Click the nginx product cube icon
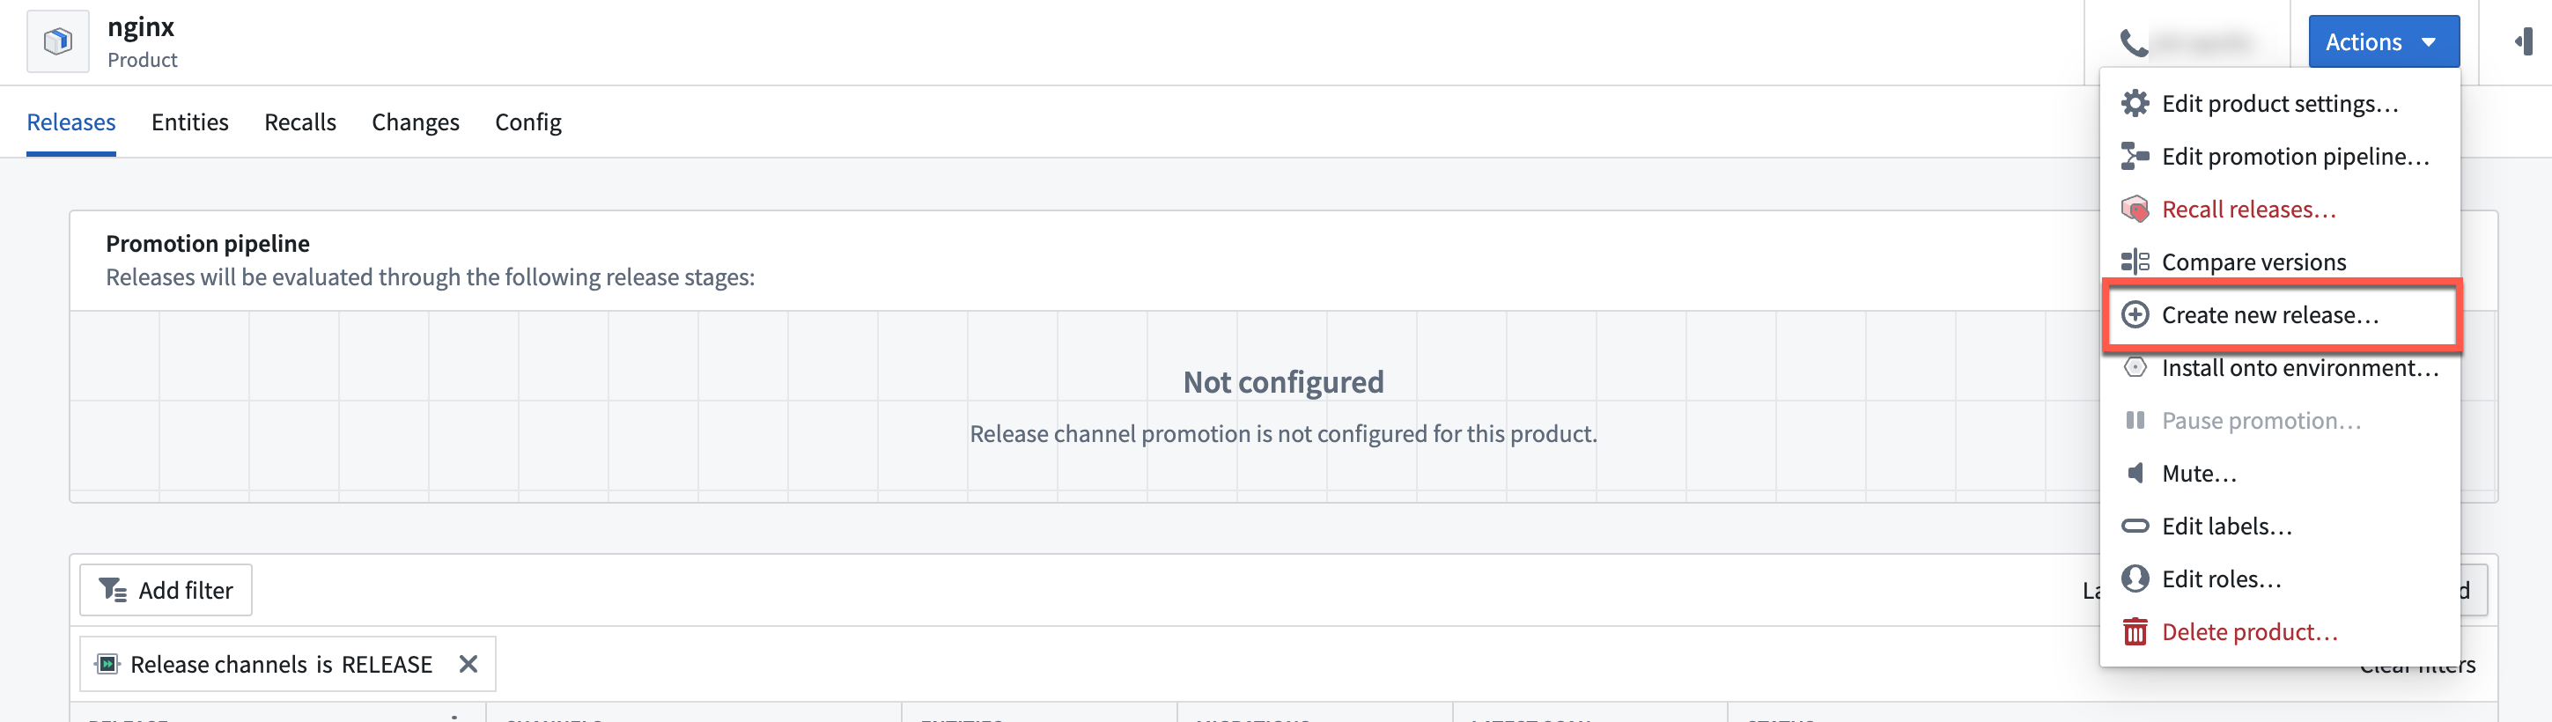The image size is (2552, 722). (57, 41)
